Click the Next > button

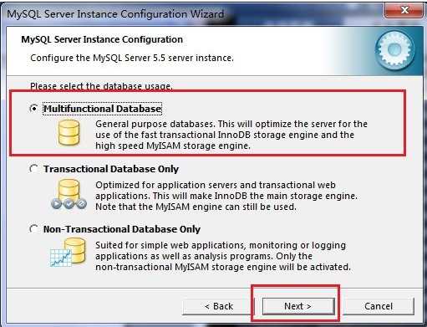[x=298, y=306]
